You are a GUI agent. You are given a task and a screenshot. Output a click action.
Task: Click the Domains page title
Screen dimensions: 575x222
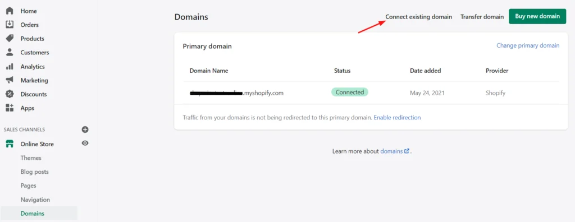pyautogui.click(x=191, y=17)
